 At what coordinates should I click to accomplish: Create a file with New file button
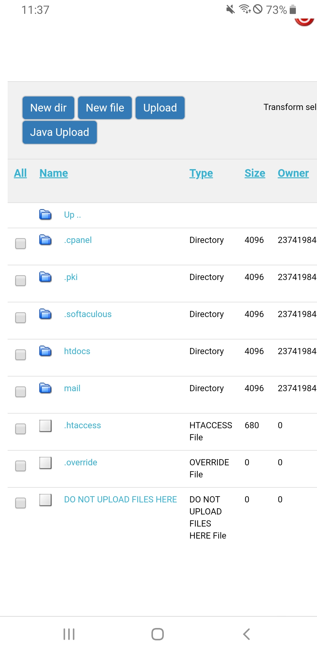click(x=105, y=108)
